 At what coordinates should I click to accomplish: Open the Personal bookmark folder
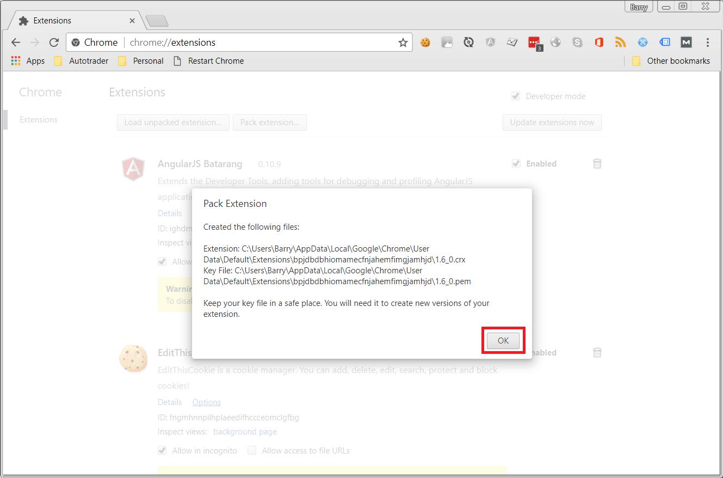click(x=140, y=61)
